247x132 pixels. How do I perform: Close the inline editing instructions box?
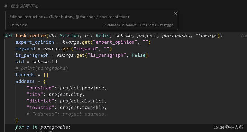(175, 13)
